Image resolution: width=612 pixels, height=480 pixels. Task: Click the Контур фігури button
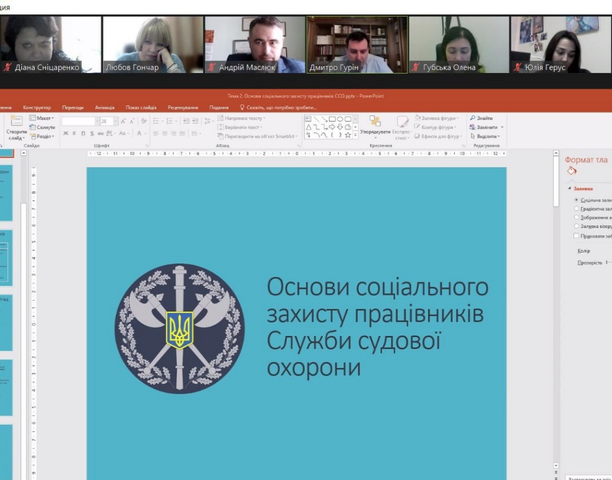click(435, 127)
